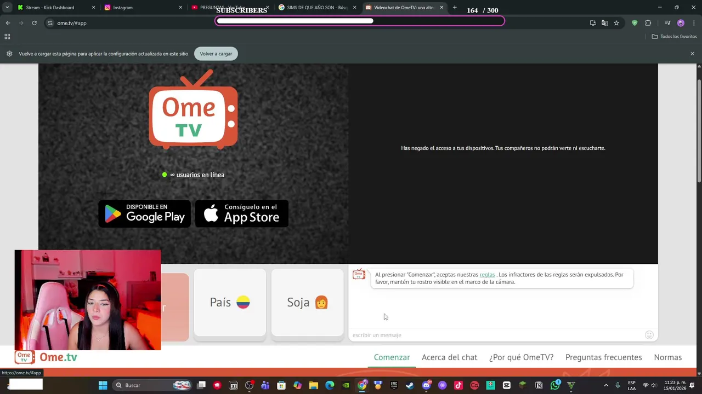The image size is (702, 394).
Task: Click the OmeTV avatar beside the rules message
Action: (x=359, y=275)
